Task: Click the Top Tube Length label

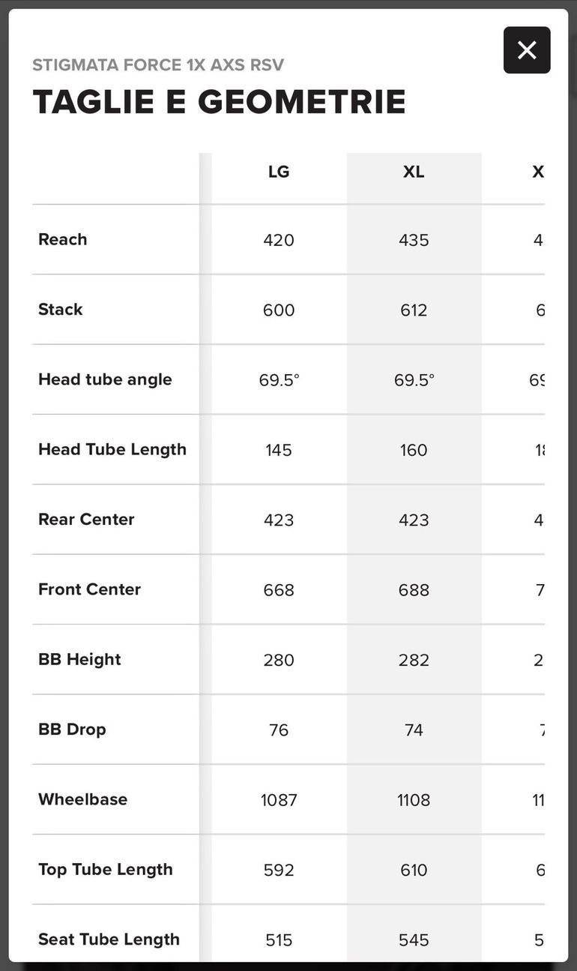Action: click(106, 869)
